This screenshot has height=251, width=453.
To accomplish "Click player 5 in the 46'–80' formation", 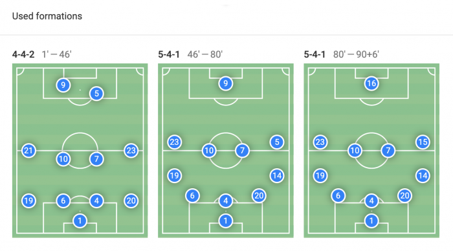I will (277, 142).
